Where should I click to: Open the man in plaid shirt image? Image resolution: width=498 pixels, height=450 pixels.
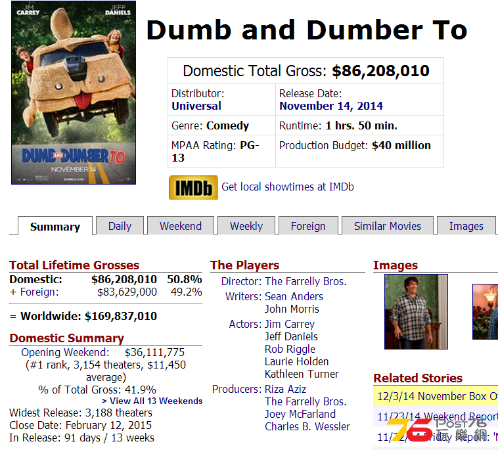[x=416, y=312]
